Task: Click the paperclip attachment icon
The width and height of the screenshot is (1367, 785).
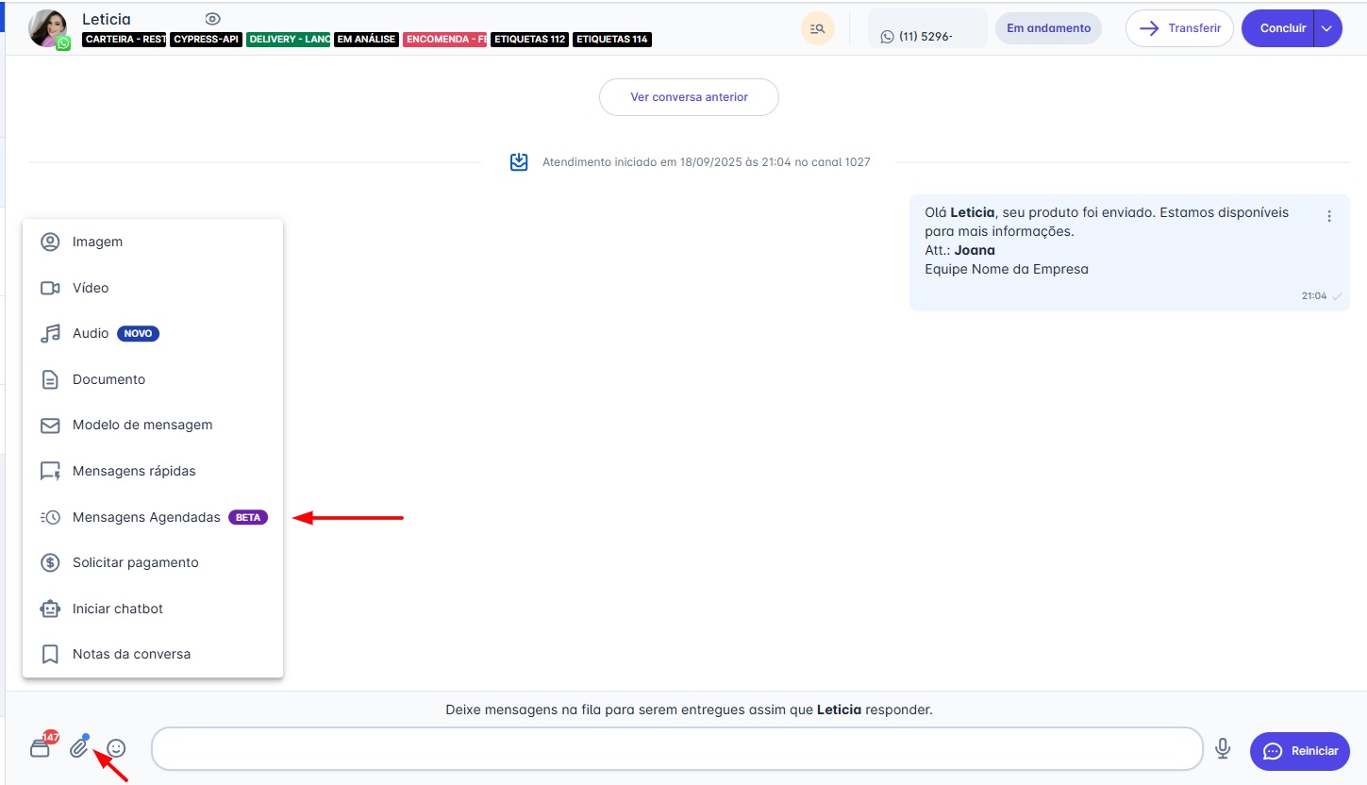Action: click(x=79, y=749)
